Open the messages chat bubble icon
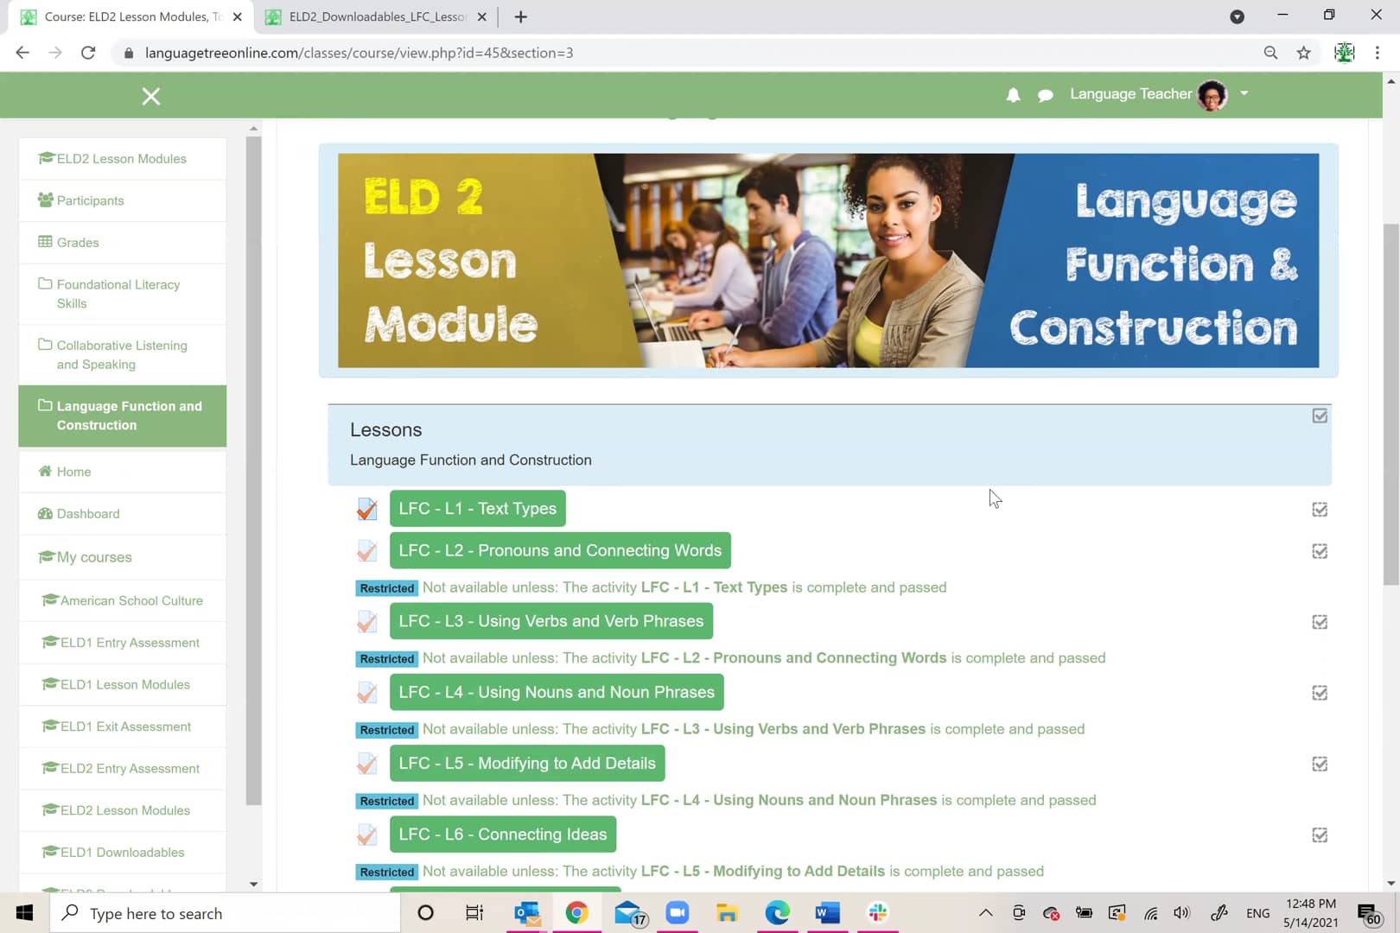Image resolution: width=1400 pixels, height=933 pixels. coord(1045,95)
